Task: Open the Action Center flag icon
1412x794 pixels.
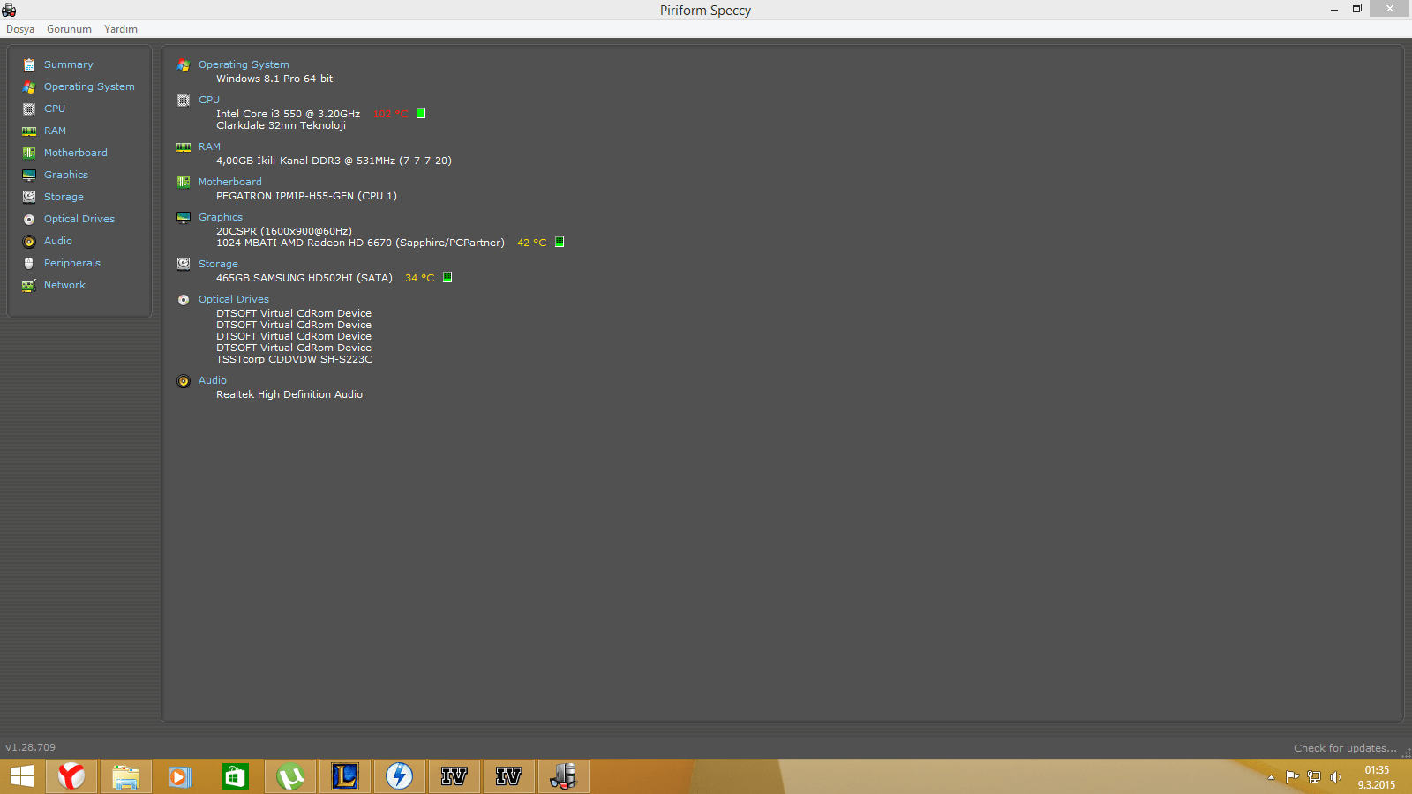Action: (1292, 777)
